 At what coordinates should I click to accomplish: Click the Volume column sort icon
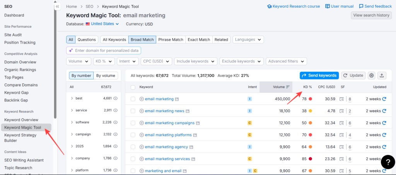[x=288, y=87]
